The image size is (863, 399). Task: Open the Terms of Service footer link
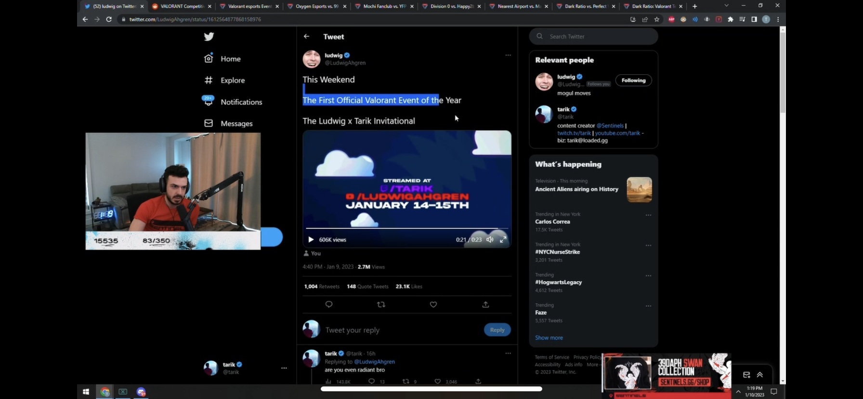552,357
